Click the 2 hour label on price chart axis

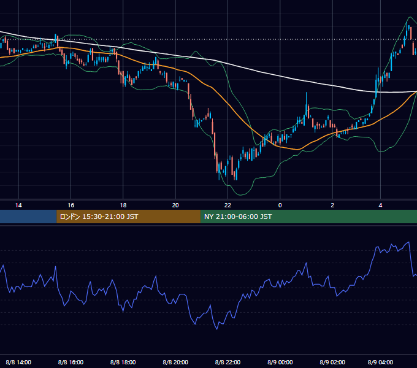click(332, 205)
